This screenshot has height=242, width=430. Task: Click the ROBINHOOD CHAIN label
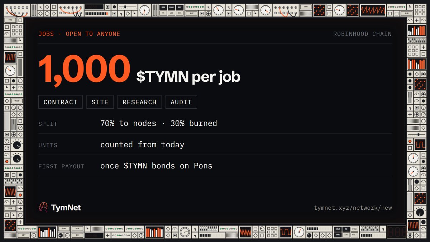[x=362, y=34]
